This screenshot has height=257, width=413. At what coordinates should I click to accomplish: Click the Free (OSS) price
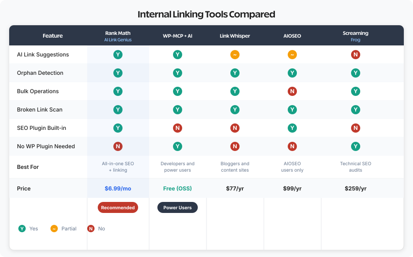coord(178,189)
